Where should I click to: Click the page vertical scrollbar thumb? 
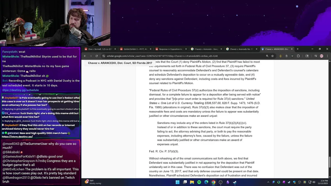(x=330, y=162)
